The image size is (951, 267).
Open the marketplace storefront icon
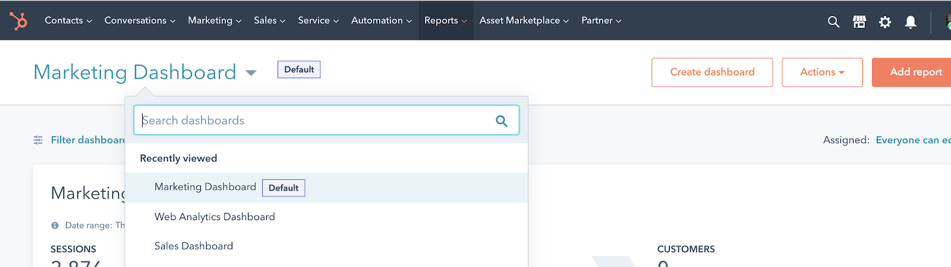(x=859, y=22)
